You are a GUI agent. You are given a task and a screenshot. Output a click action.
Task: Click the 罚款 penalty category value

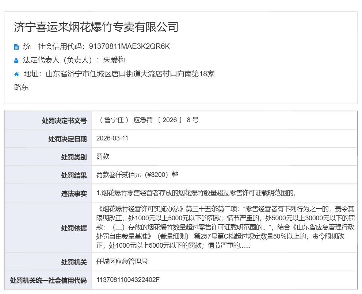click(103, 157)
